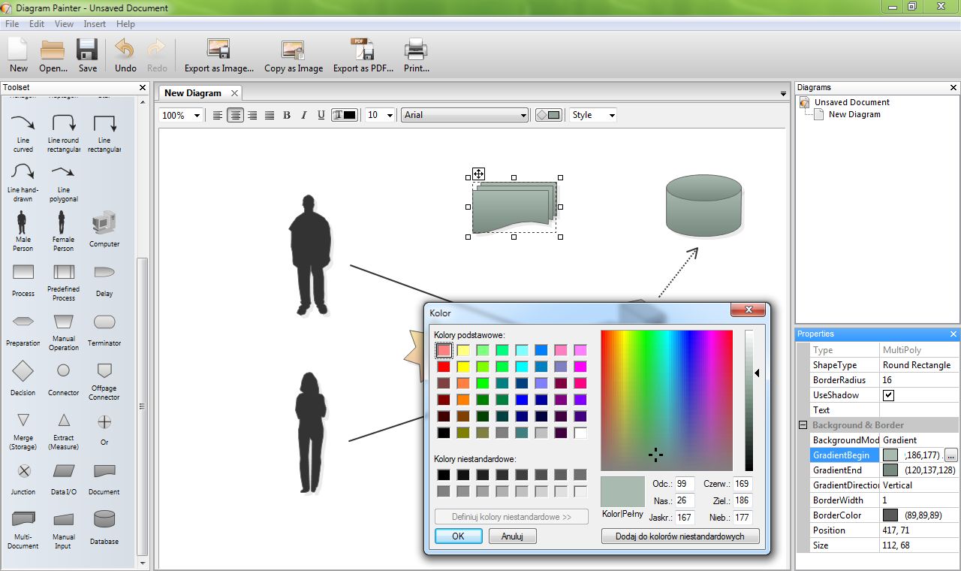Open the Edit menu
This screenshot has height=571, width=961.
(x=37, y=24)
